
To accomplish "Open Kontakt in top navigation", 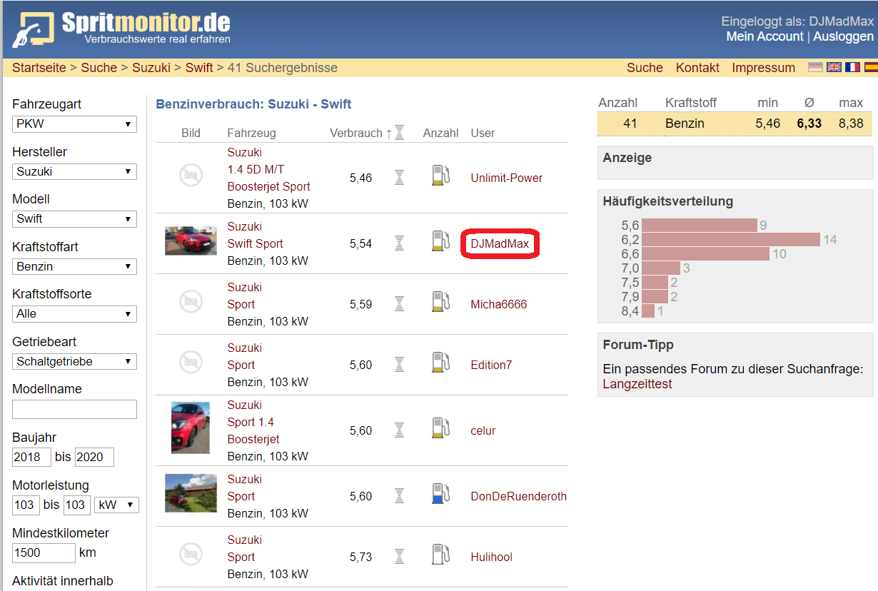I will (x=697, y=68).
